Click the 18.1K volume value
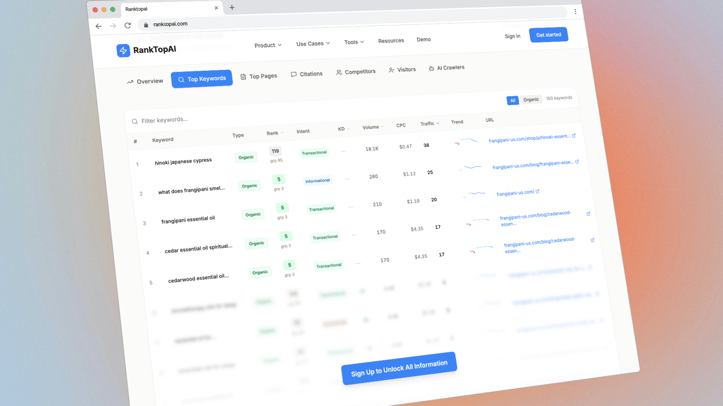Viewport: 723px width, 406px height. [x=372, y=149]
